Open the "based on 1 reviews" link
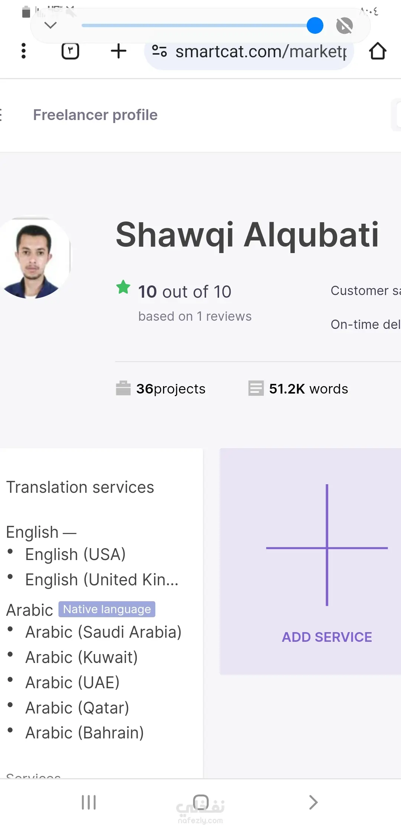The height and width of the screenshot is (825, 401). pyautogui.click(x=195, y=316)
